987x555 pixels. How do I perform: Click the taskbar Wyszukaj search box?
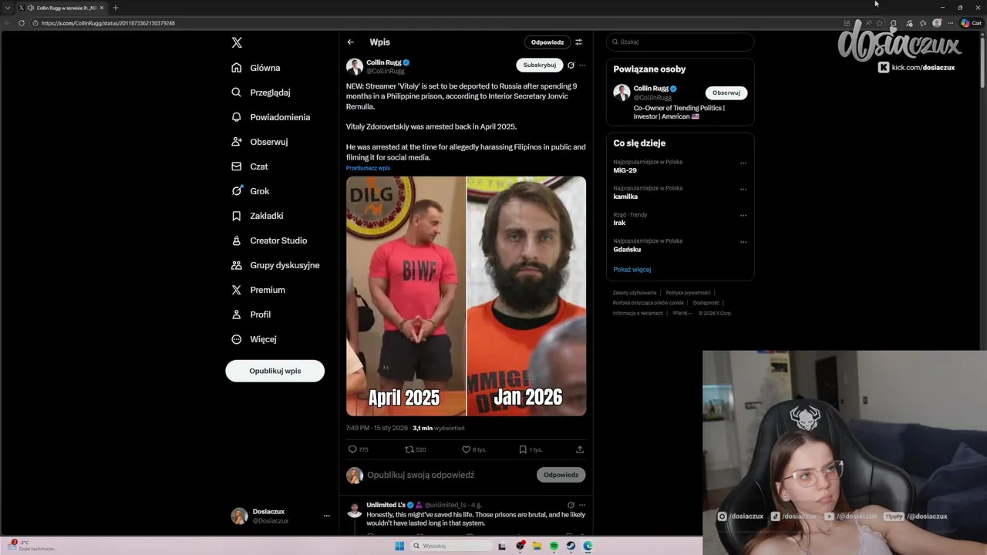click(x=452, y=546)
